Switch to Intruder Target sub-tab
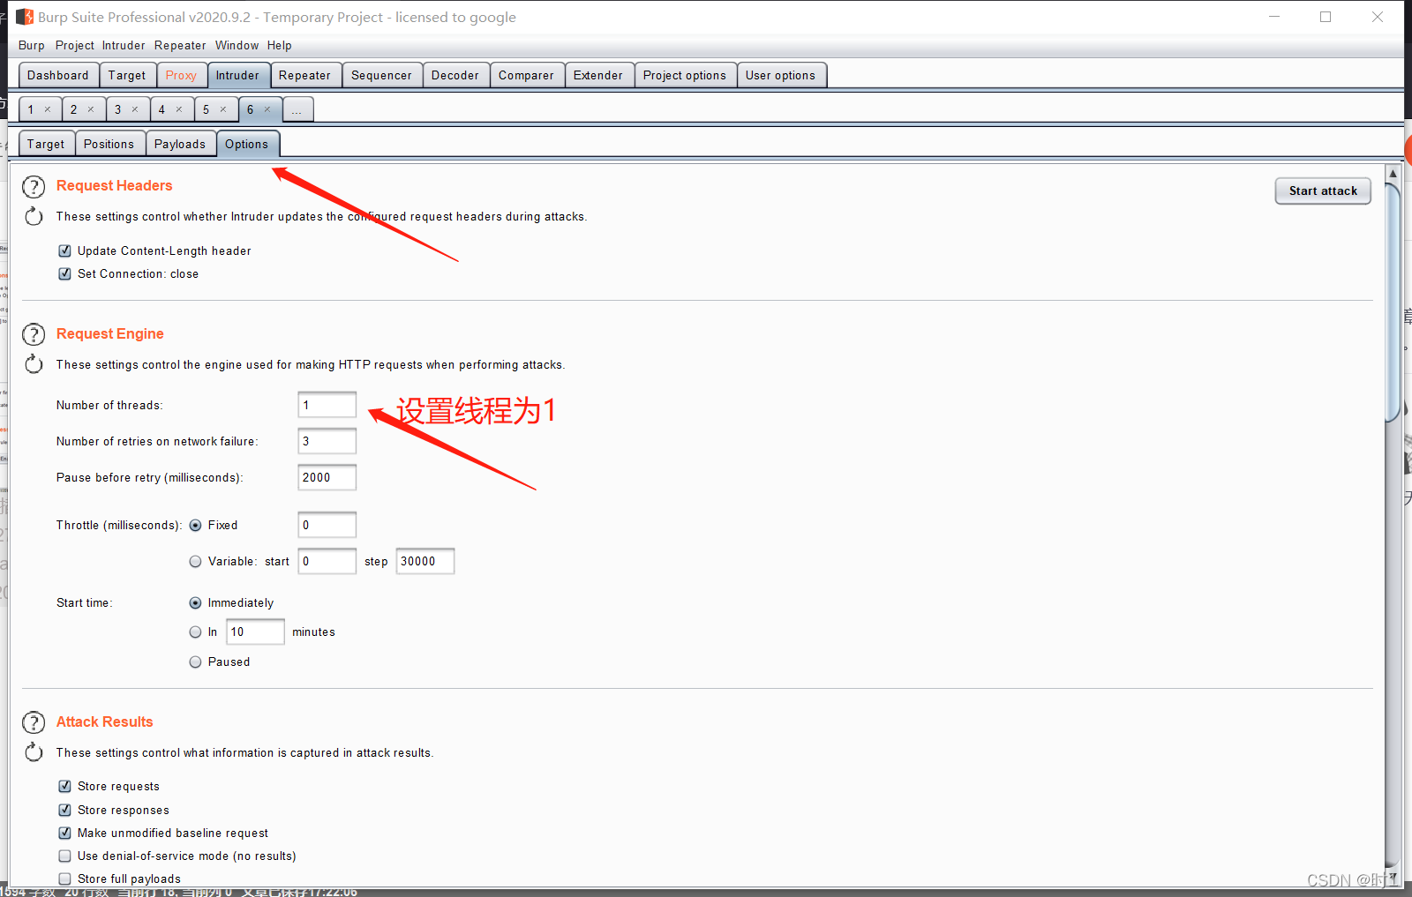This screenshot has height=897, width=1412. 46,144
